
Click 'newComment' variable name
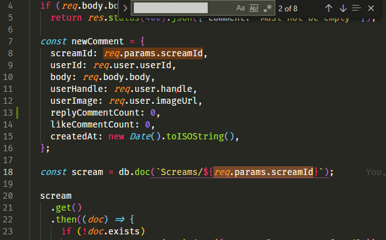[x=98, y=41]
